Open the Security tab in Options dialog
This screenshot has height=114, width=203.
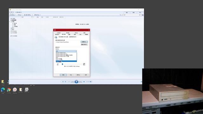tap(76, 33)
